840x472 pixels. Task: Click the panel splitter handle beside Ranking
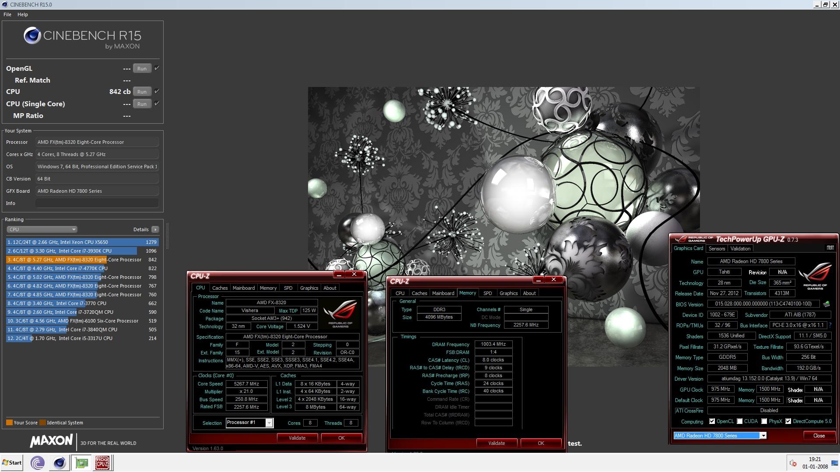tap(167, 236)
